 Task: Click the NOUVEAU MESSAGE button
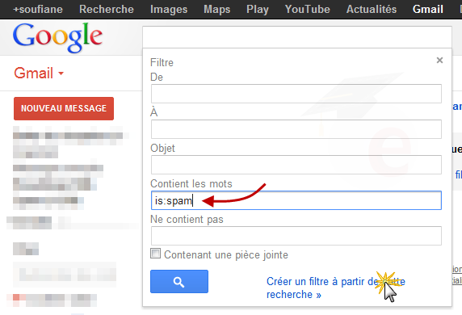pos(64,108)
